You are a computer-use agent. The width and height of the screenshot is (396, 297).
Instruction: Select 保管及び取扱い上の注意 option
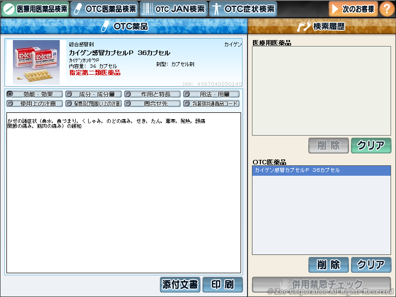[94, 103]
